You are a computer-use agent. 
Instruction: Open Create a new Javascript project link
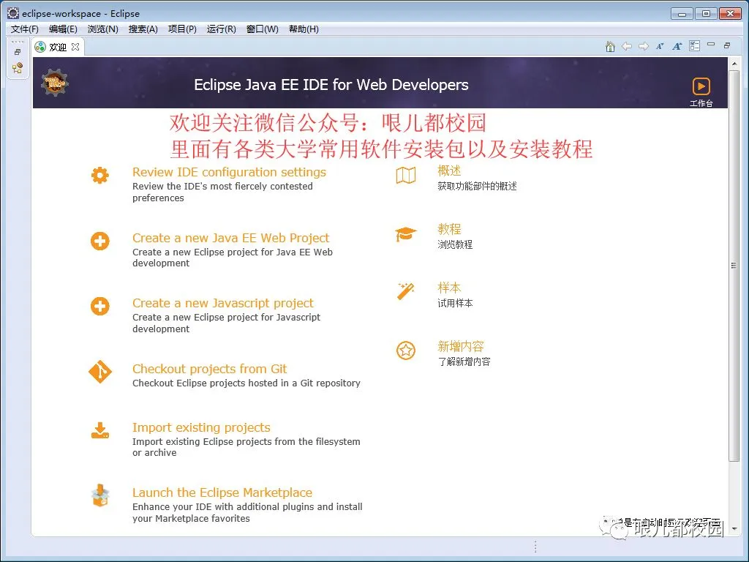(223, 303)
